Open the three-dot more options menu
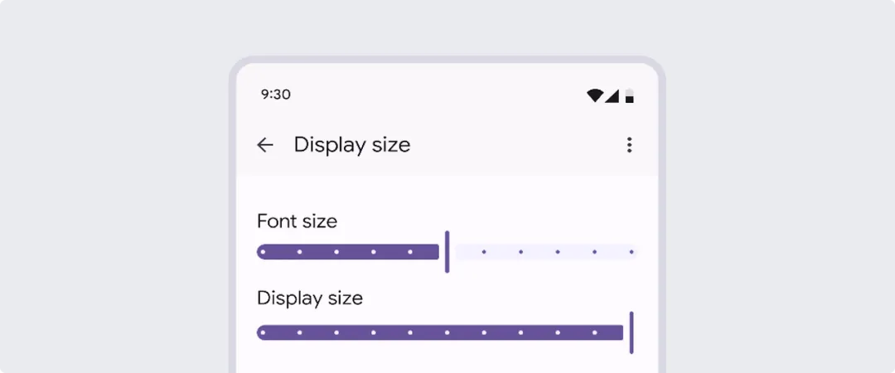 [x=629, y=145]
